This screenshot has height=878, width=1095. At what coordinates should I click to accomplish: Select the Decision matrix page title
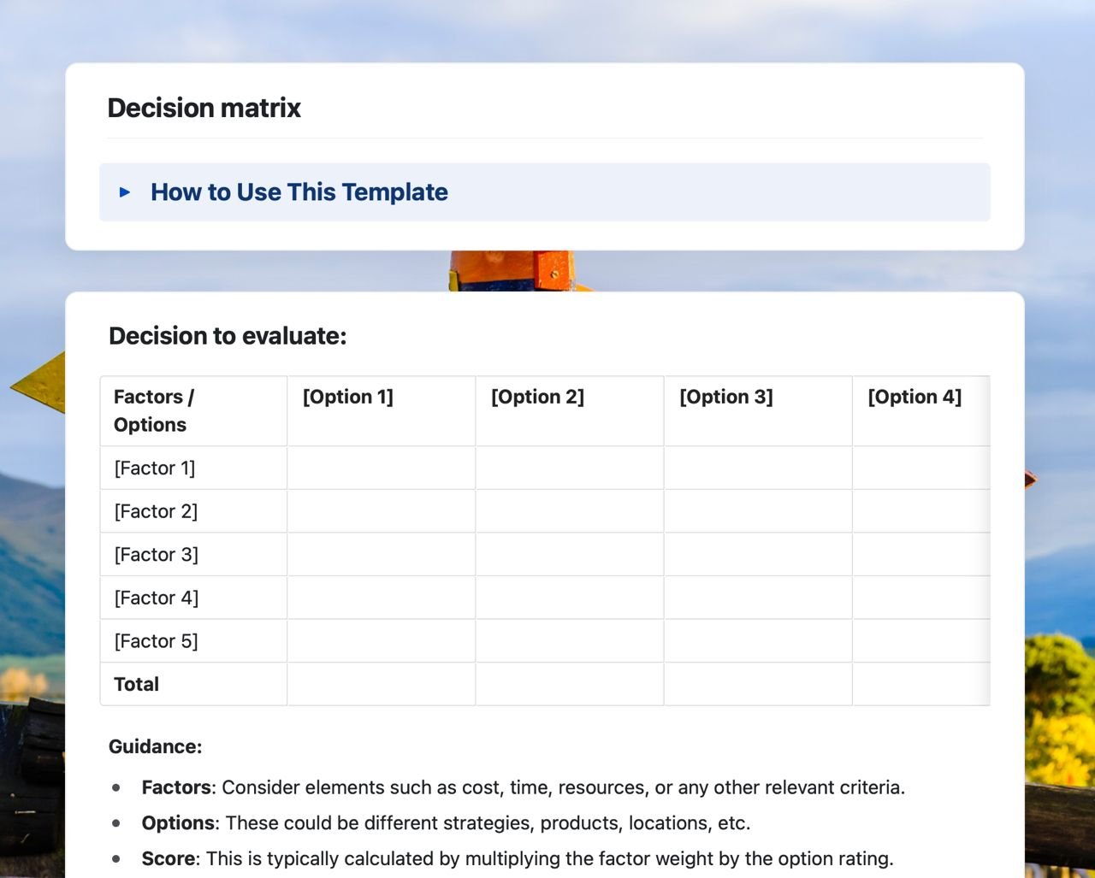204,108
